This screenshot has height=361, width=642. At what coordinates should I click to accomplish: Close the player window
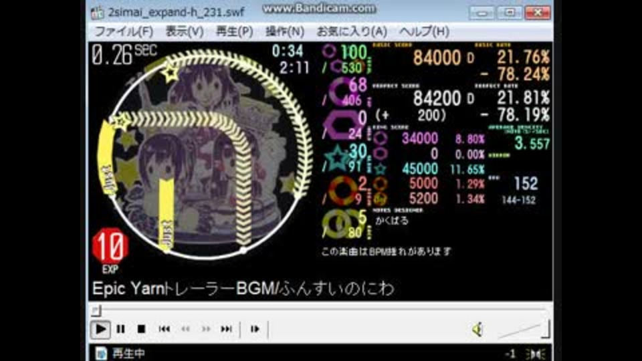538,13
